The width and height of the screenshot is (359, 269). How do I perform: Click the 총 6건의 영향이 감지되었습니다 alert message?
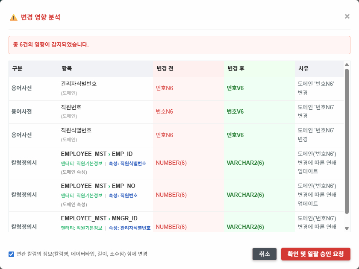pyautogui.click(x=51, y=44)
